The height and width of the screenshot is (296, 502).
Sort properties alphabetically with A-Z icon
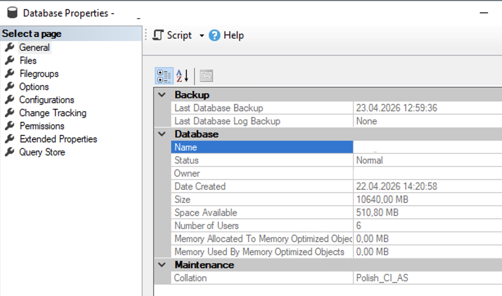pos(181,75)
